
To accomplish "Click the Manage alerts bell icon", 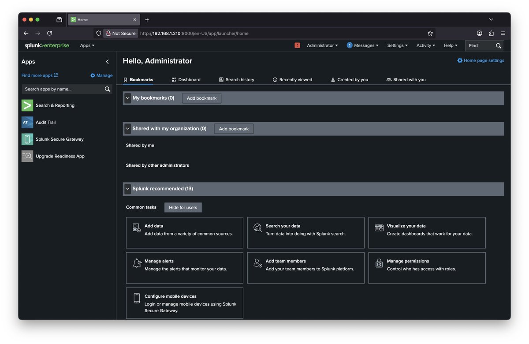I will [137, 263].
